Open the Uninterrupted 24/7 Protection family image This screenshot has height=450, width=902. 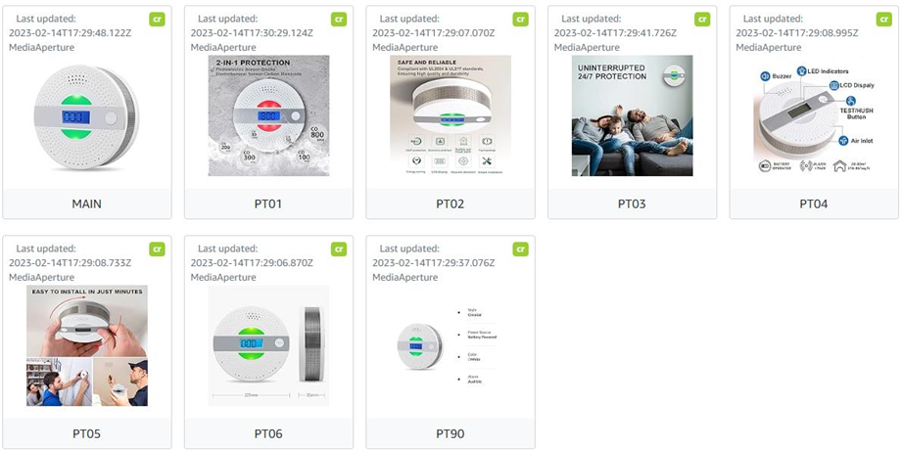point(632,115)
